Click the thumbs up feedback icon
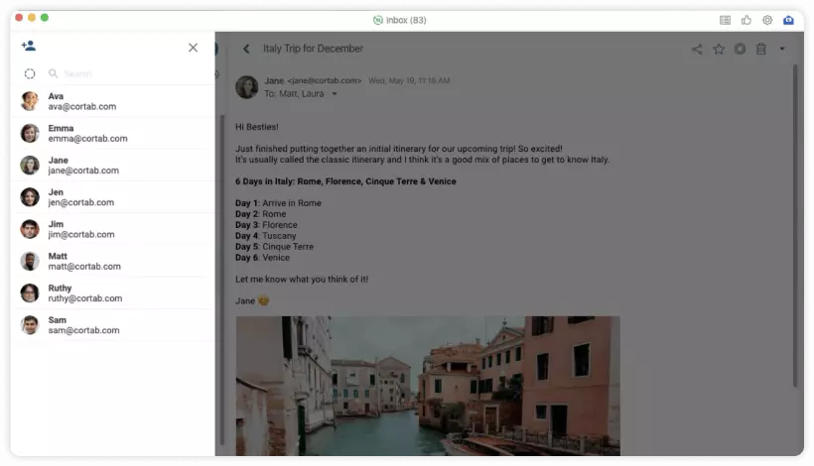This screenshot has height=466, width=814. click(x=746, y=20)
